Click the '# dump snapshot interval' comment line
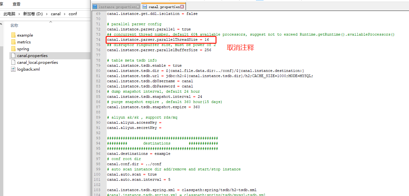Screen dimensions: 409x196 pyautogui.click(x=153, y=91)
